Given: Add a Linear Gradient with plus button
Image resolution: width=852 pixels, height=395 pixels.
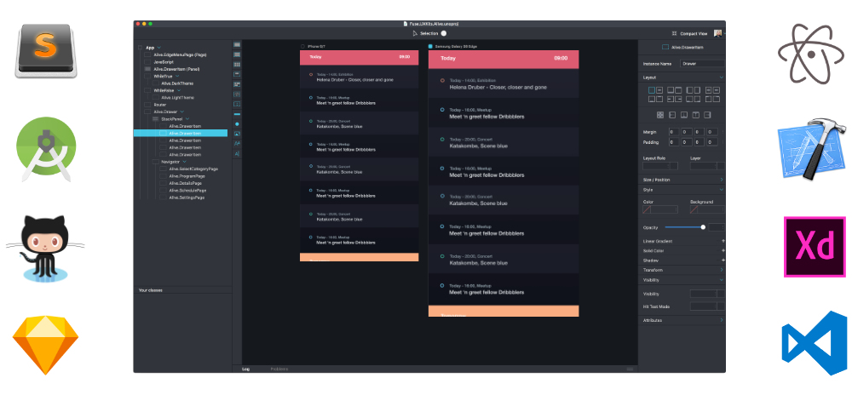Looking at the screenshot, I should click(722, 241).
